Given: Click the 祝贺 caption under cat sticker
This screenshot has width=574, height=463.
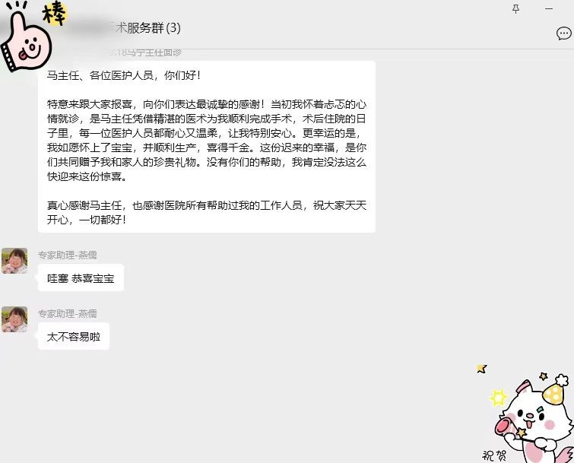Looking at the screenshot, I should [494, 455].
